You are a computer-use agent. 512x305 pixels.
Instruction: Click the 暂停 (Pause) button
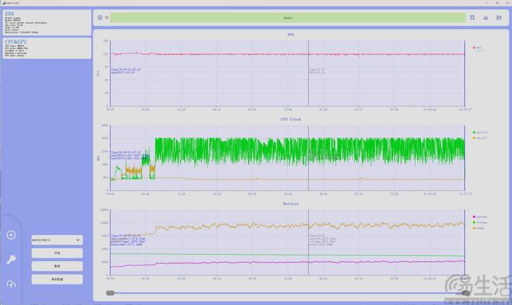click(57, 266)
